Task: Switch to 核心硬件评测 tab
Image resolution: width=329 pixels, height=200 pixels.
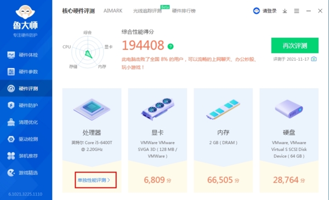Action: [x=78, y=11]
